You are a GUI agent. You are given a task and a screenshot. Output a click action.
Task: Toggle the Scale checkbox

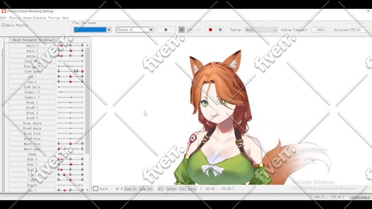click(96, 188)
